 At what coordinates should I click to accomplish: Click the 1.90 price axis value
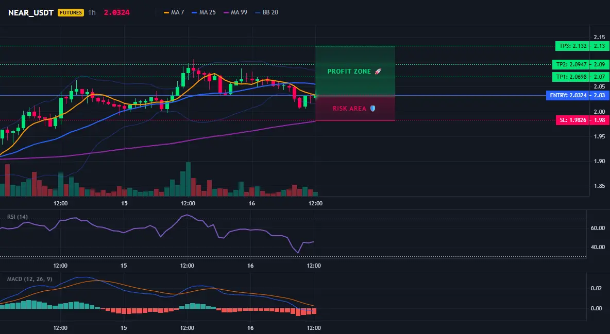click(599, 162)
